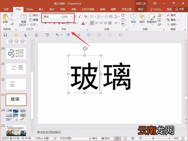Click the font size 200 field
188x141 pixels.
[x=66, y=16]
